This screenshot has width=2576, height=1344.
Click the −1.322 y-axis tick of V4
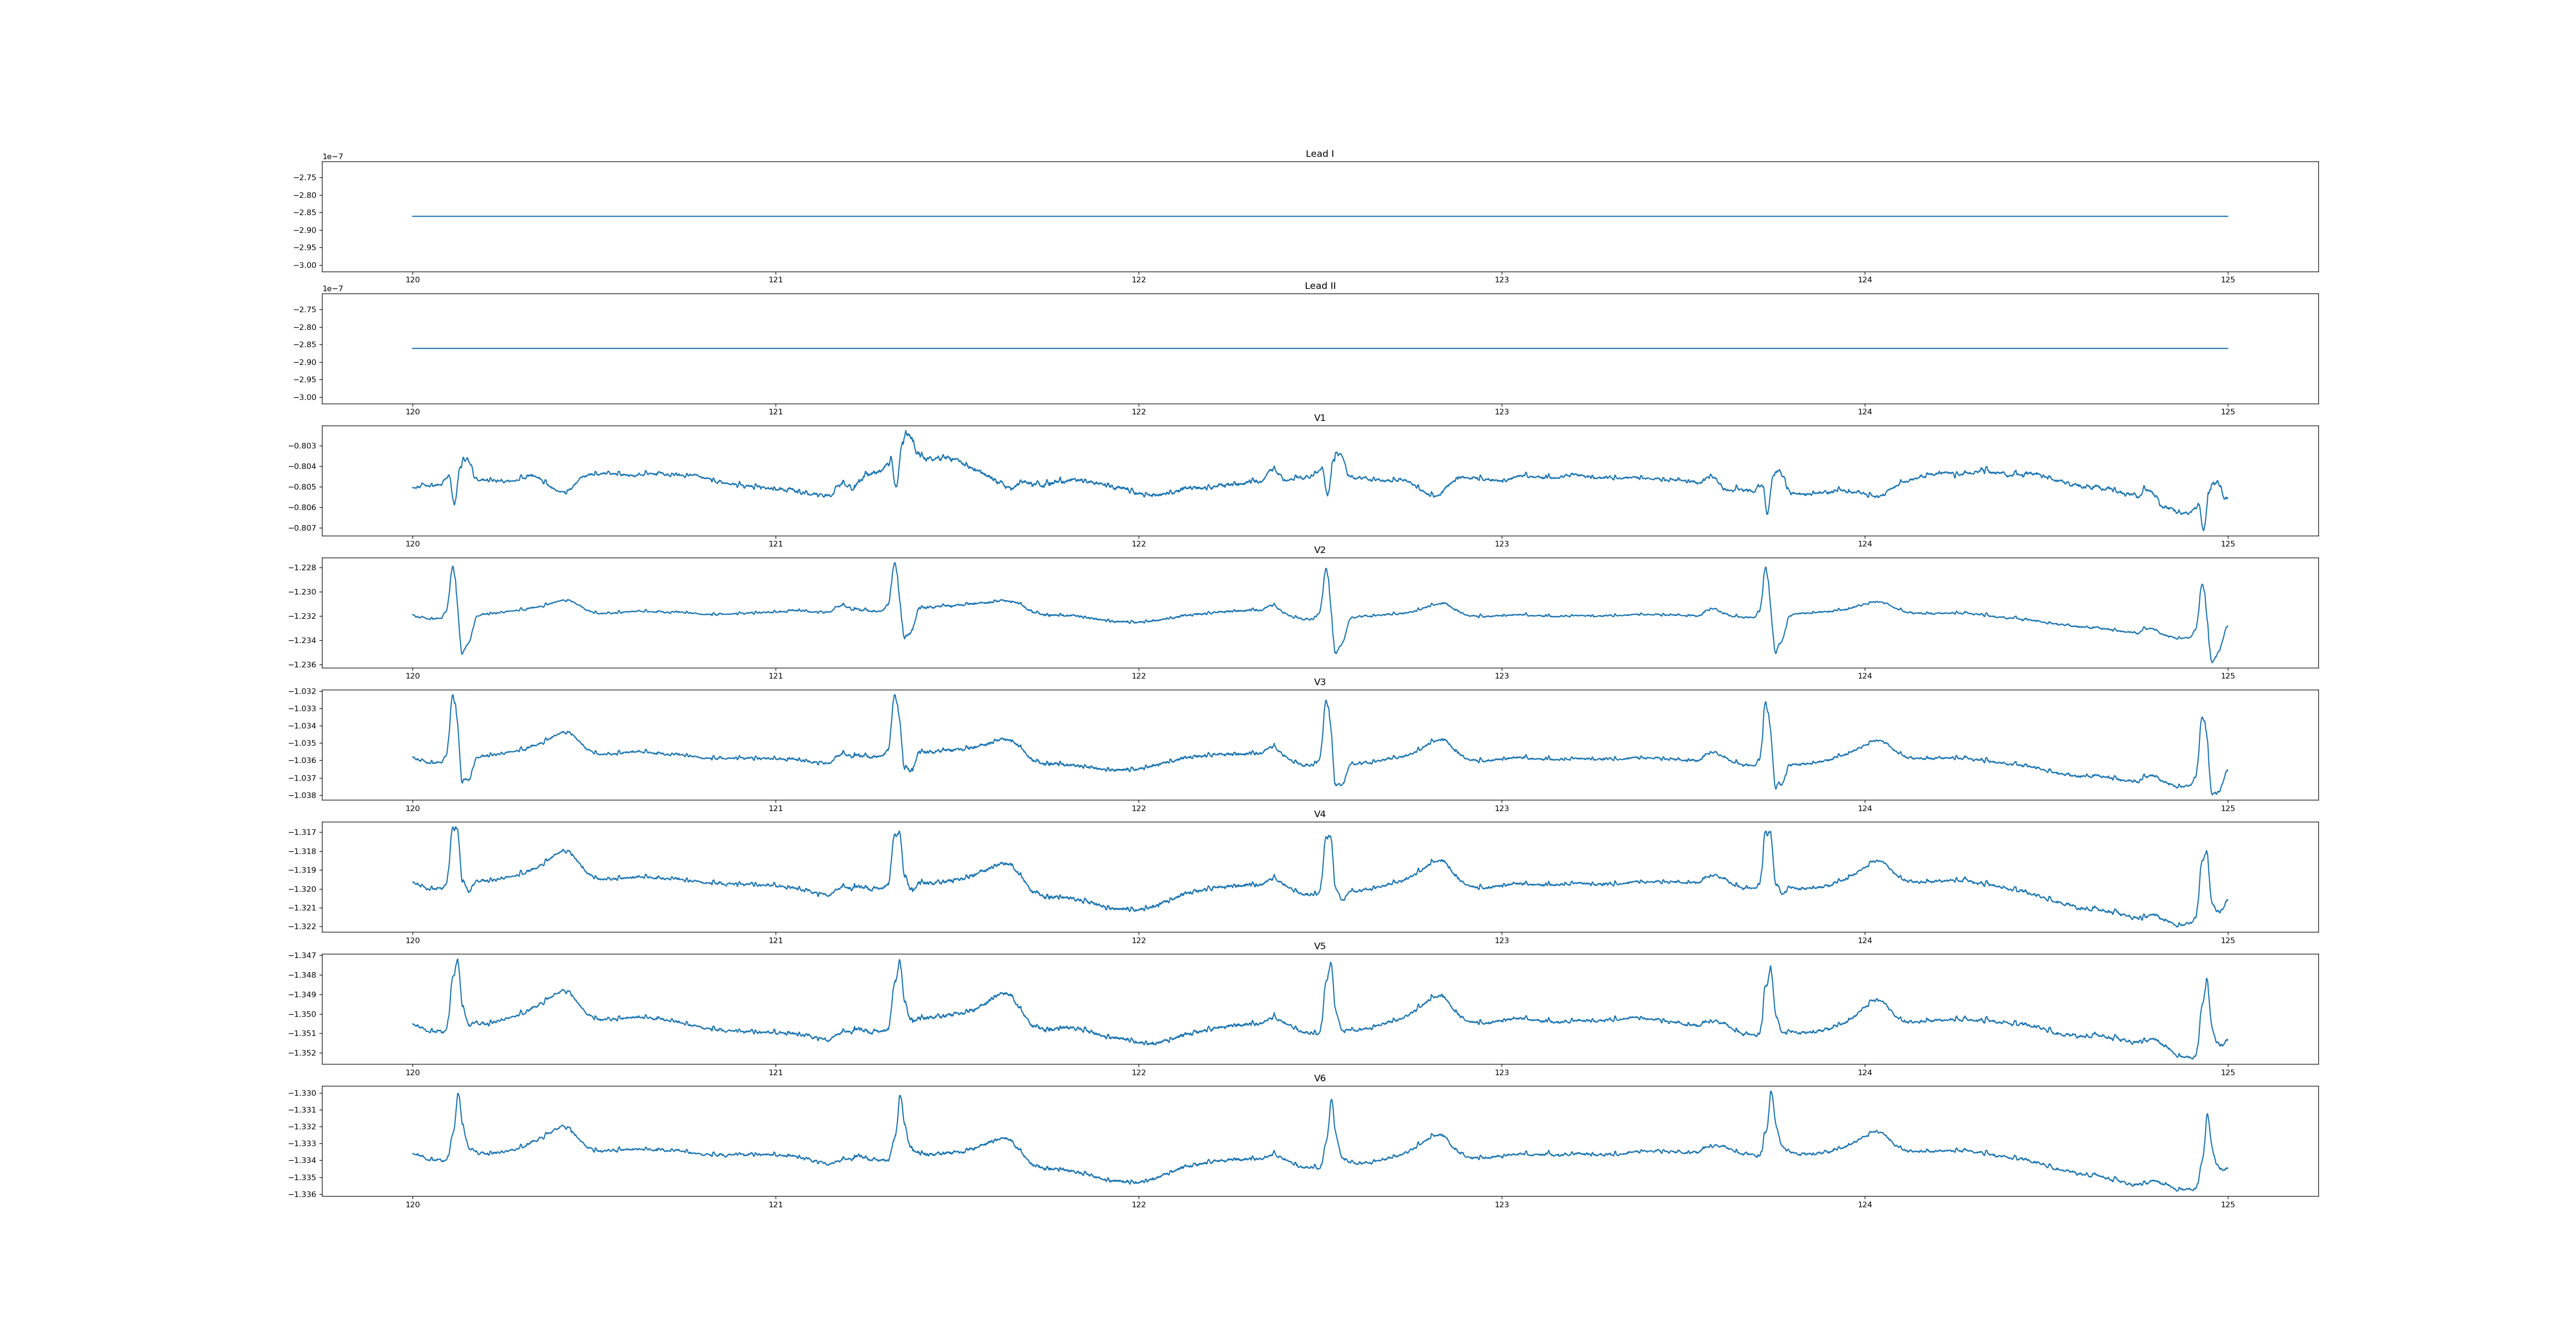tap(303, 927)
